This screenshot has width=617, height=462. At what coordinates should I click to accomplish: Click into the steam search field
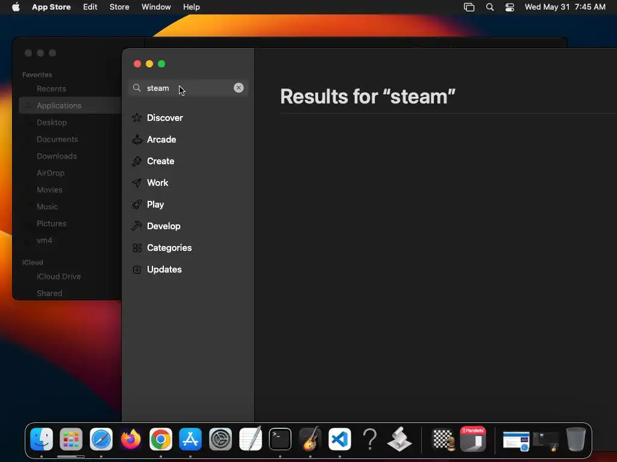tap(188, 88)
